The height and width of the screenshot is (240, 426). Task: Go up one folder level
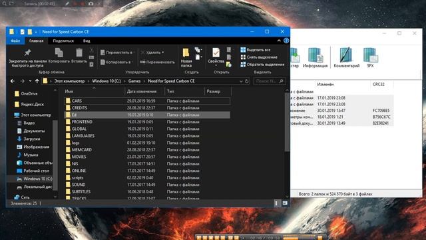click(37, 81)
